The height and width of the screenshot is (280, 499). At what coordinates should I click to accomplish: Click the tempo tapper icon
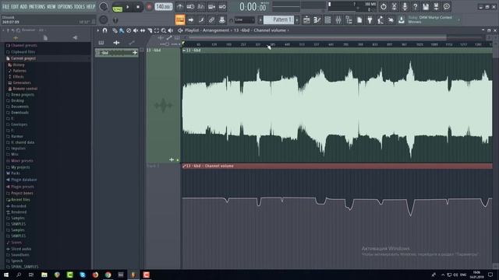(x=380, y=20)
